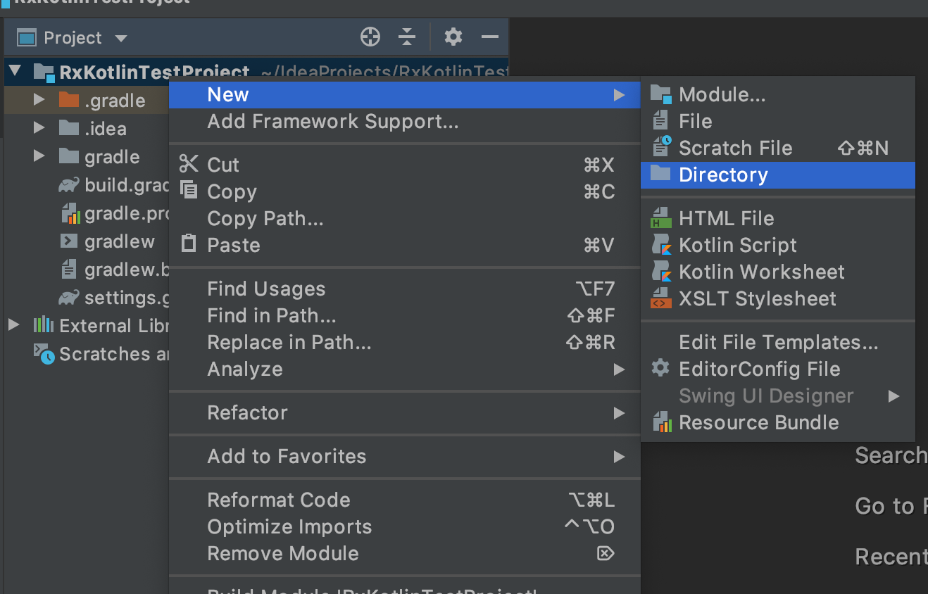The width and height of the screenshot is (928, 594).
Task: Create new Directory from submenu
Action: click(778, 175)
